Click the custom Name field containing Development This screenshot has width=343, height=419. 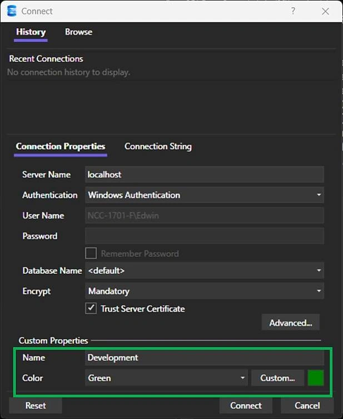pos(204,358)
